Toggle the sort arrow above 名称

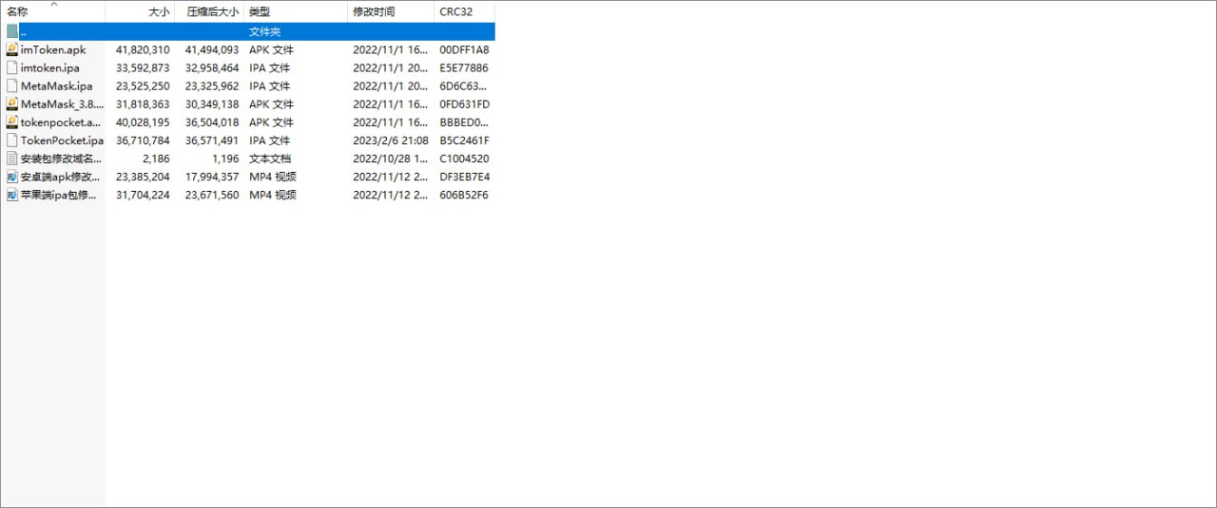click(x=53, y=4)
